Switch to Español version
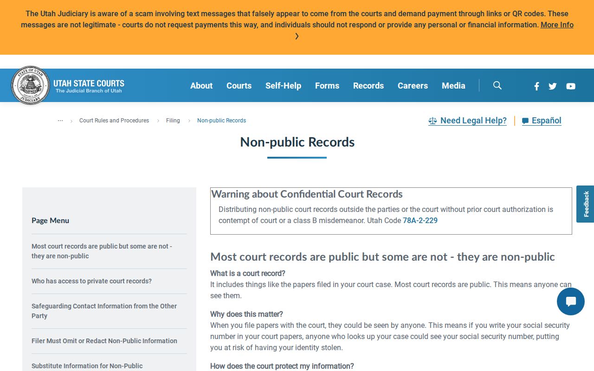Image resolution: width=594 pixels, height=371 pixels. 542,121
